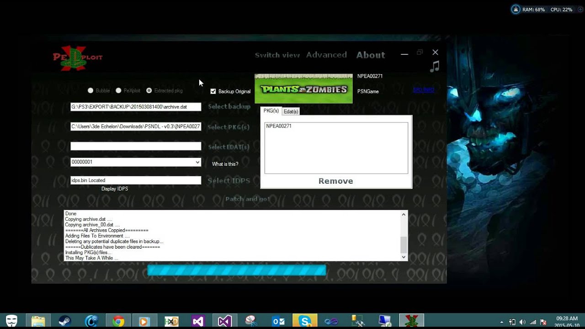Click the Plants vs Zombies thumbnail
This screenshot has height=329, width=585.
[x=303, y=89]
